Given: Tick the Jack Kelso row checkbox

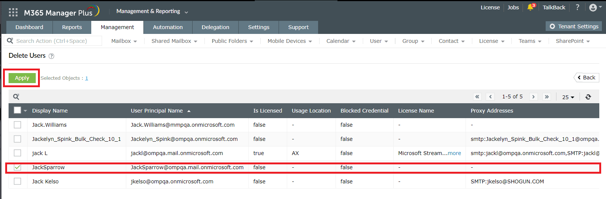Looking at the screenshot, I should point(18,181).
